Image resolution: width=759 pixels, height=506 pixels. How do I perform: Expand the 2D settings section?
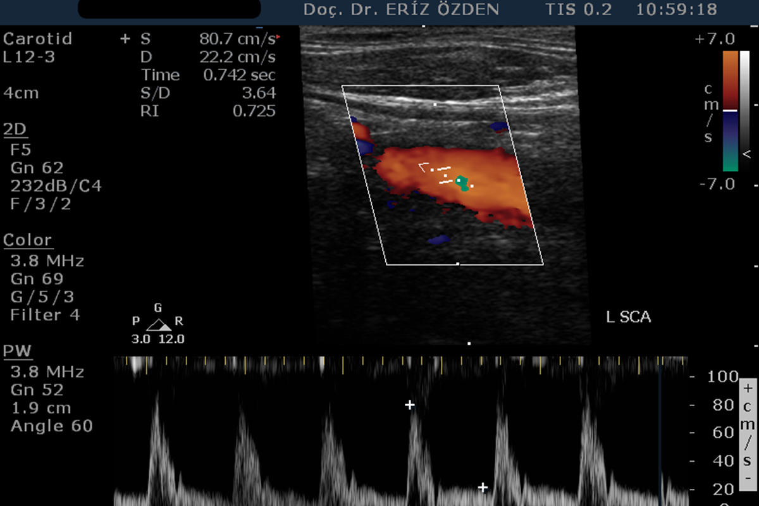tap(15, 129)
